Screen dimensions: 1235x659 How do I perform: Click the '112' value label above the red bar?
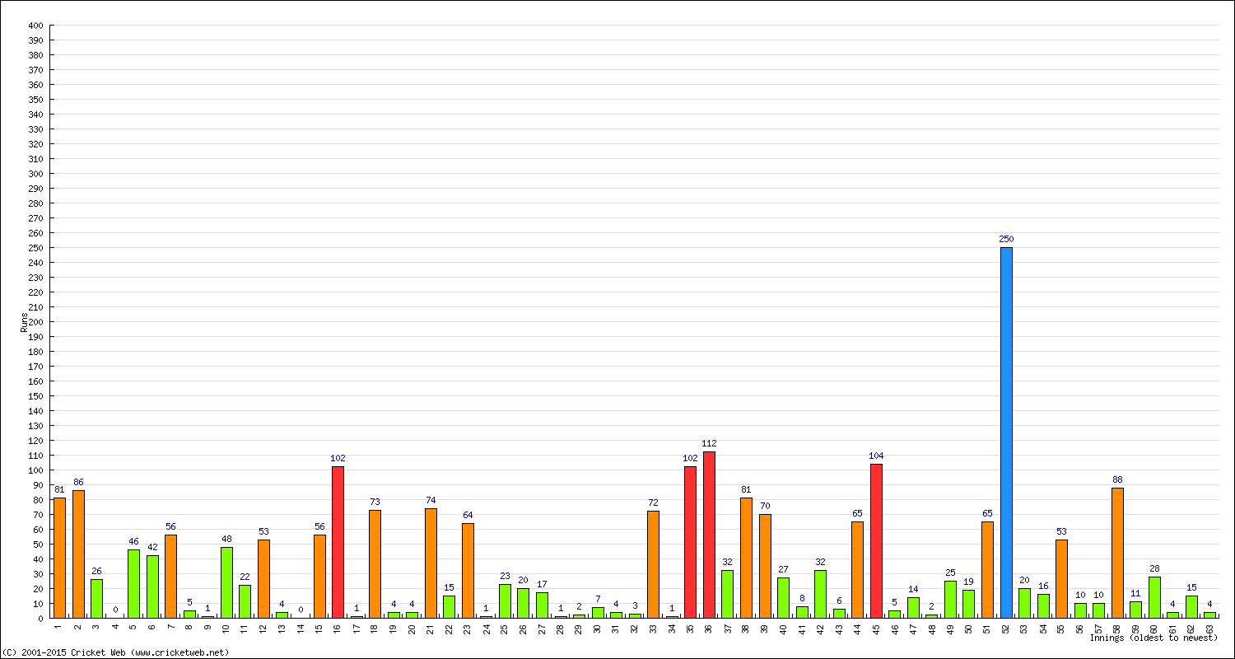click(709, 443)
